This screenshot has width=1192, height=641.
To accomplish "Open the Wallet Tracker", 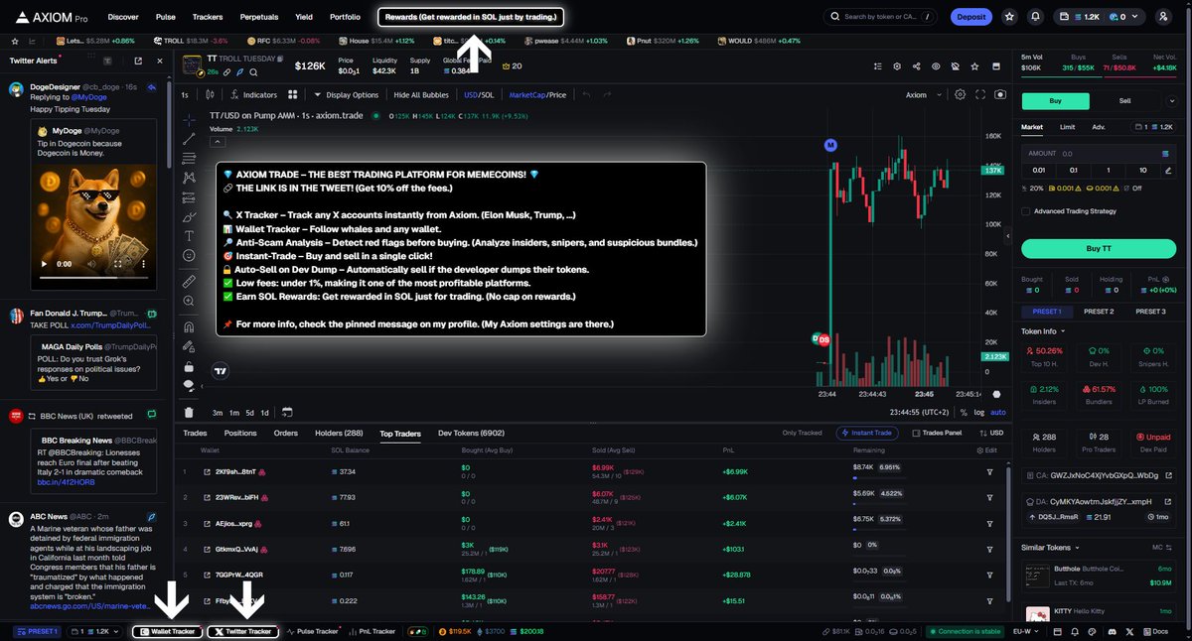I will point(168,631).
